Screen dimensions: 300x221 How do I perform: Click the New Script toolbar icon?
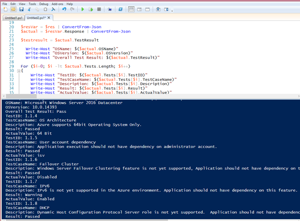[x=5, y=9]
